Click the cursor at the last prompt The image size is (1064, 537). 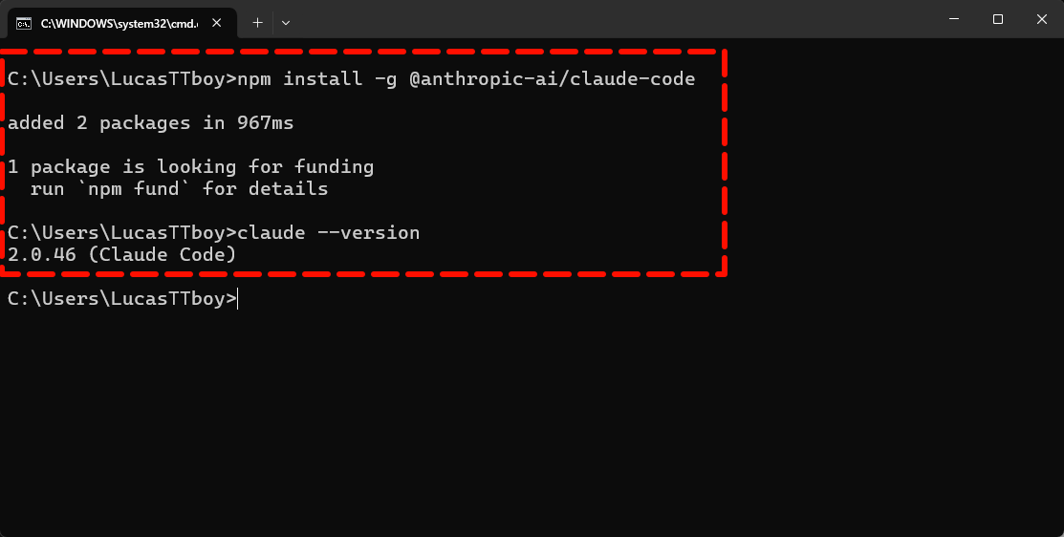[x=238, y=299]
